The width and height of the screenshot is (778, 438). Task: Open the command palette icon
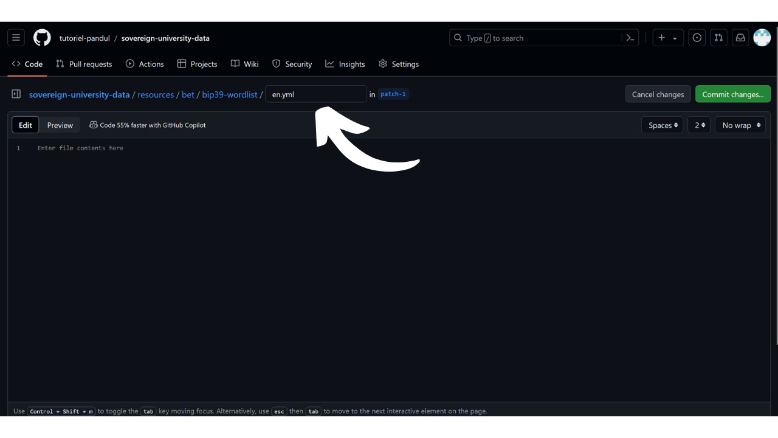point(630,38)
